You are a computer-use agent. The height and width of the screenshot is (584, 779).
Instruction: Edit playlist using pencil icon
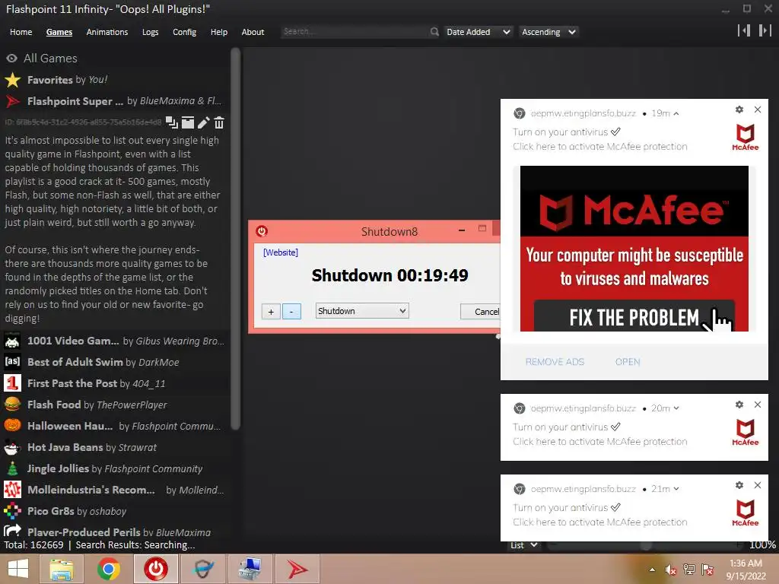(203, 122)
